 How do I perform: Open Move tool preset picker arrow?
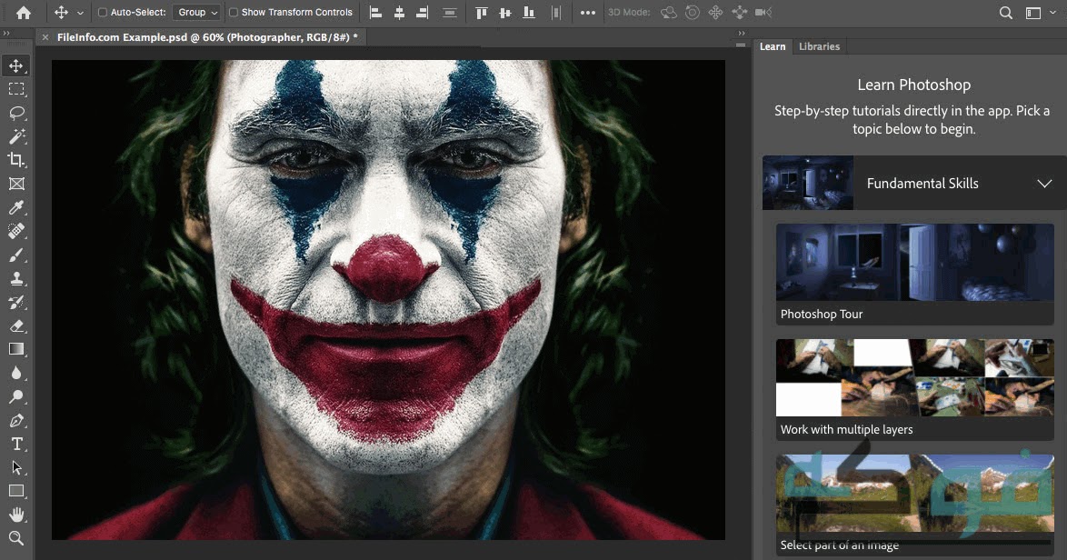[80, 13]
